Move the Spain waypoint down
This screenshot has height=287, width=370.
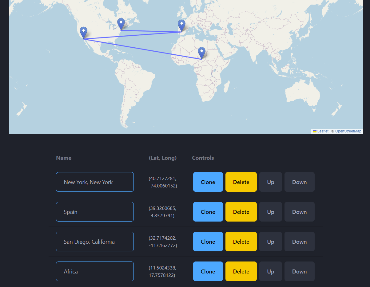click(x=299, y=212)
